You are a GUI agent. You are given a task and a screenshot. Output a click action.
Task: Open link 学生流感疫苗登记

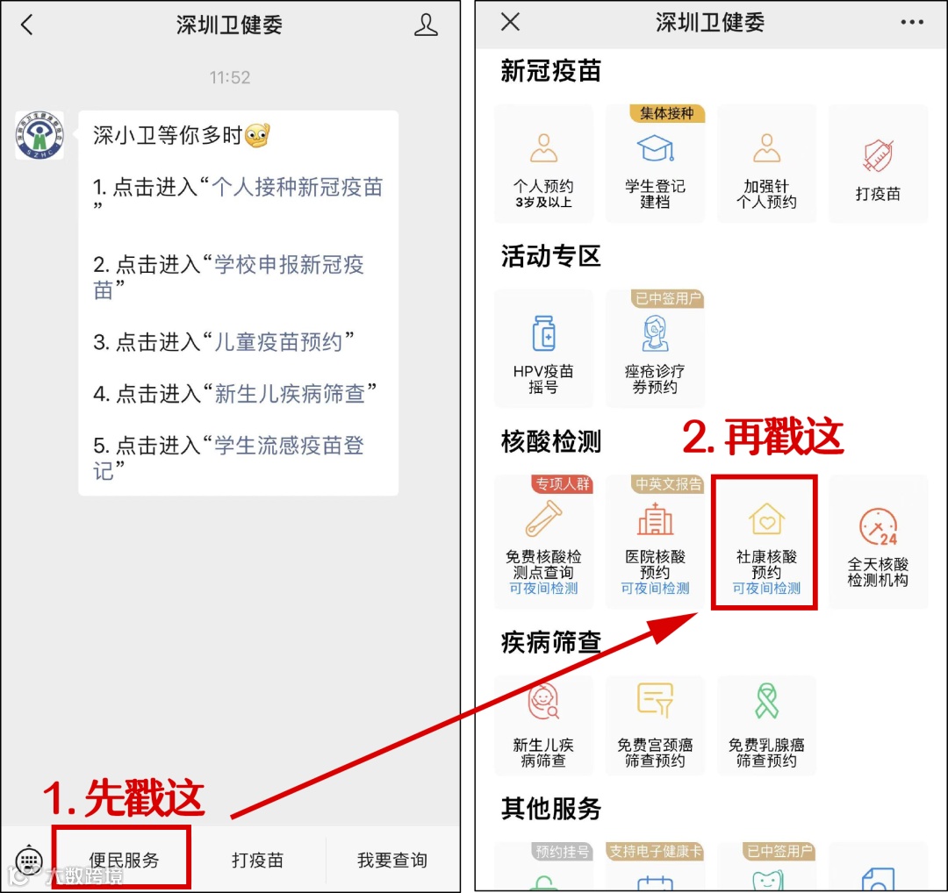pos(290,446)
